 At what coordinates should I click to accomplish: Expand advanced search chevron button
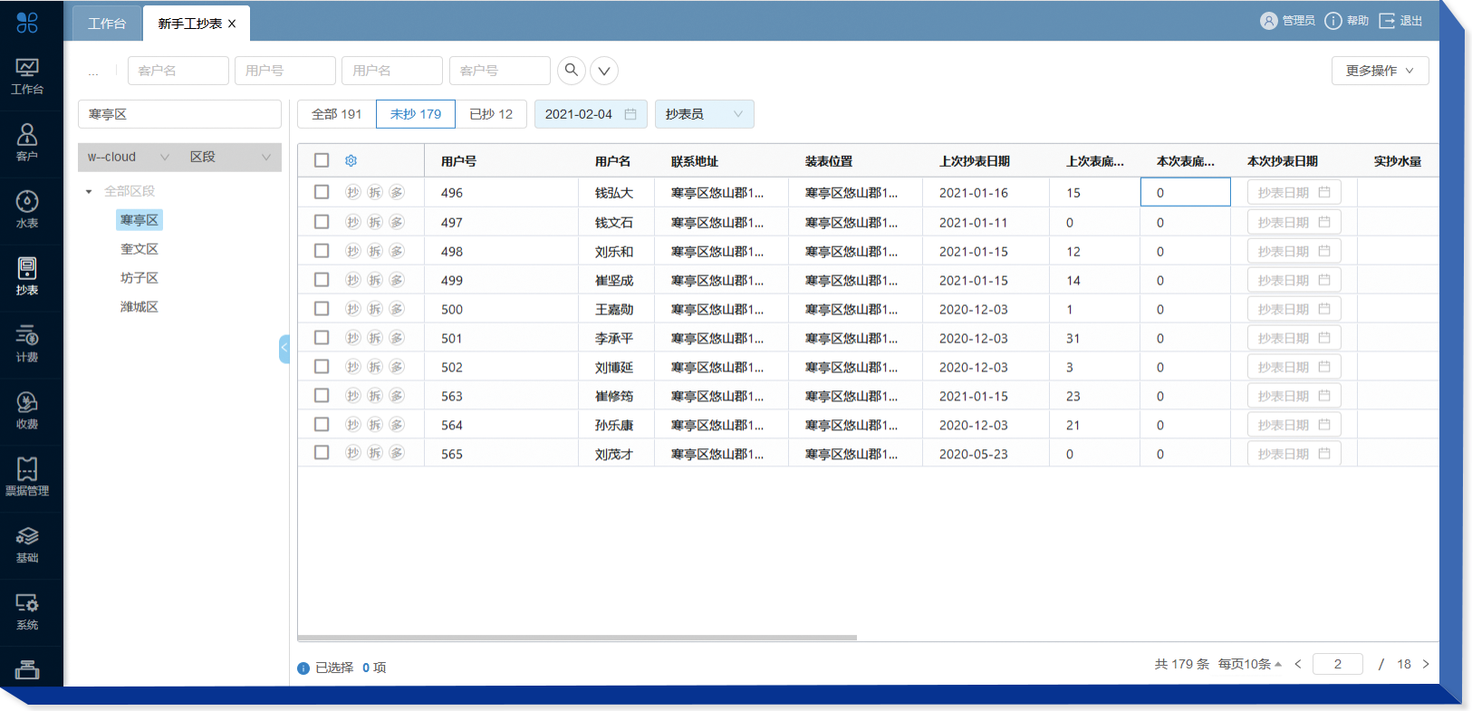[604, 70]
